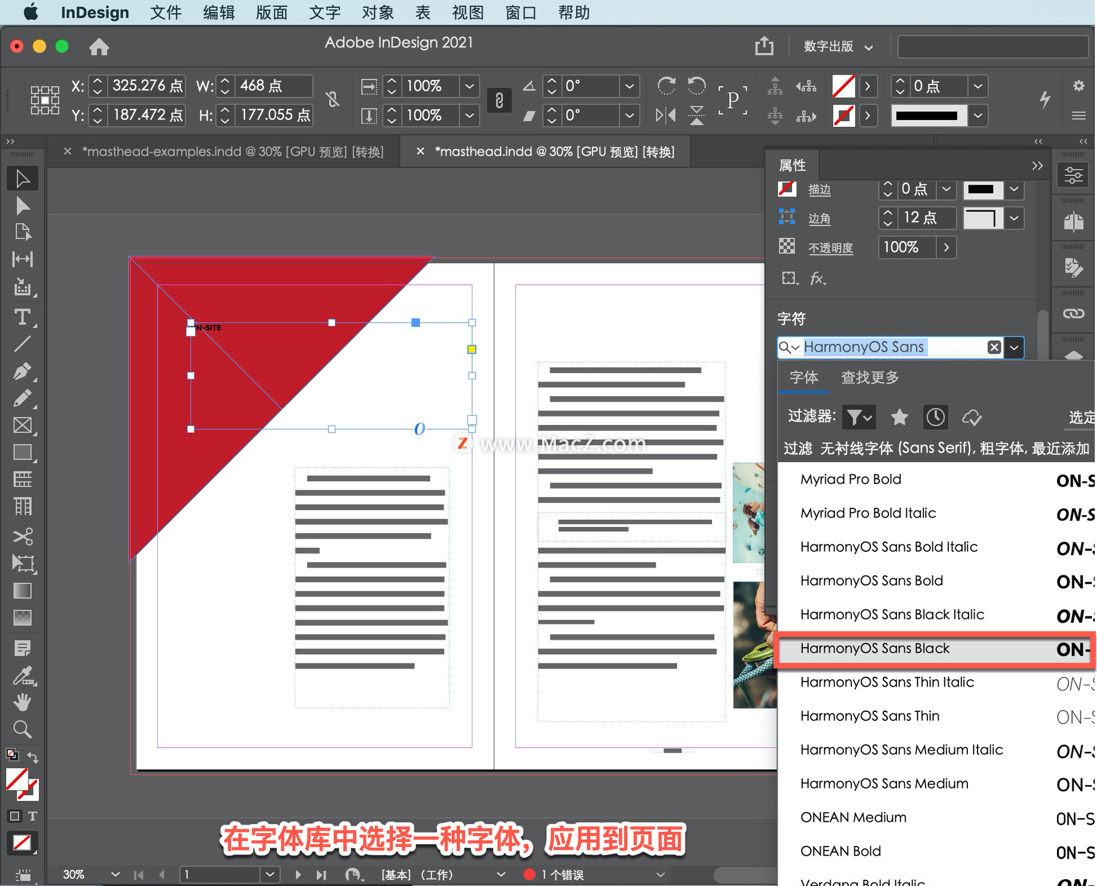Toggle formatting affects container button
Viewport: 1097px width, 886px height.
tap(14, 816)
